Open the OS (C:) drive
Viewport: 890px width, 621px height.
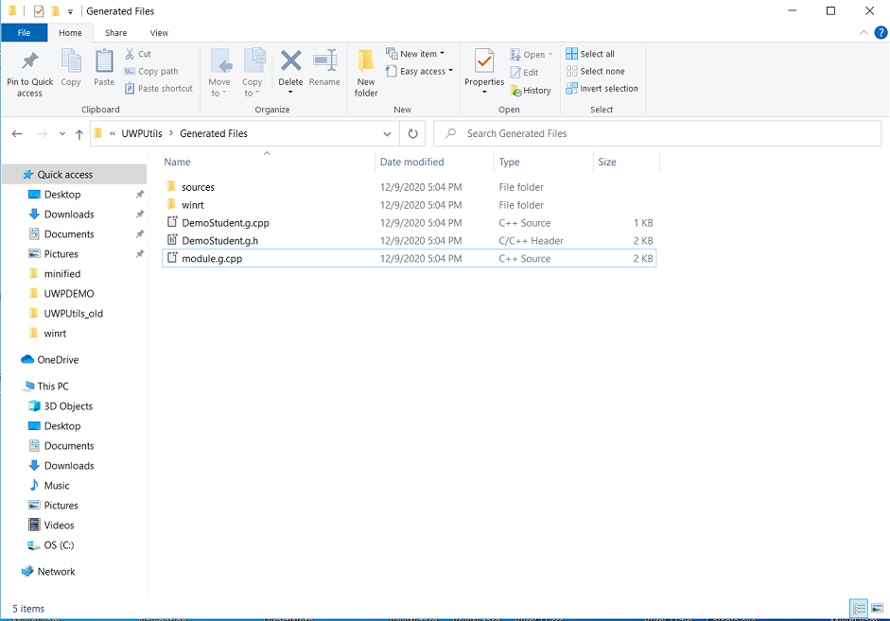(59, 545)
